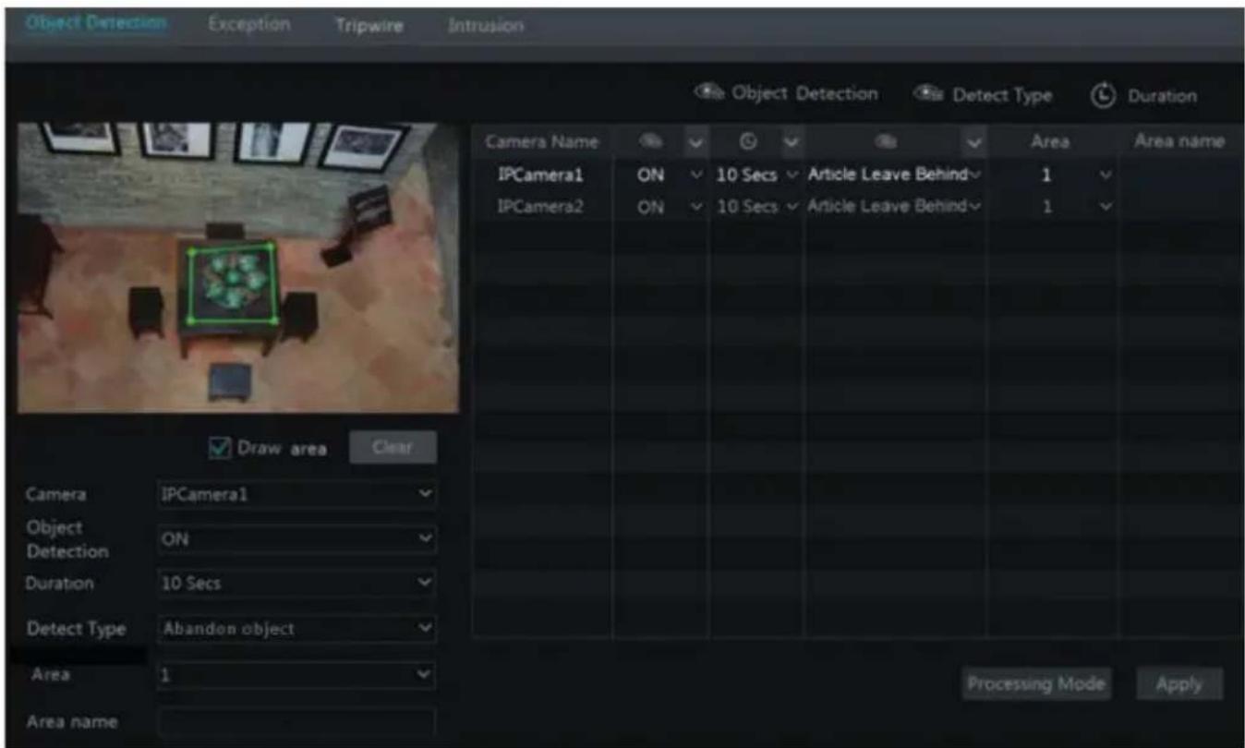The height and width of the screenshot is (748, 1245).
Task: Expand detect type header dropdown arrow
Action: (x=973, y=143)
